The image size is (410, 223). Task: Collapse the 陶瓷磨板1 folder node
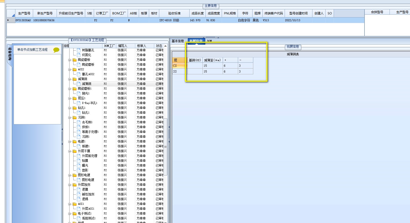pos(69,89)
